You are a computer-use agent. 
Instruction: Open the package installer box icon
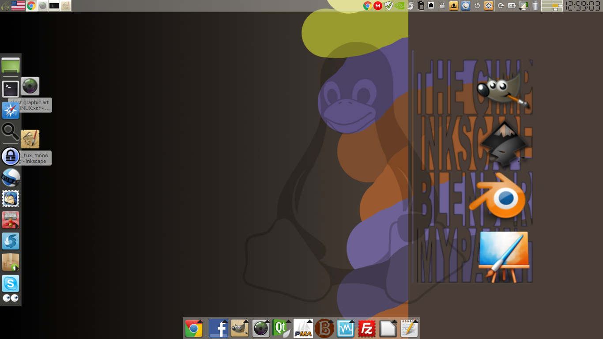pos(11,262)
